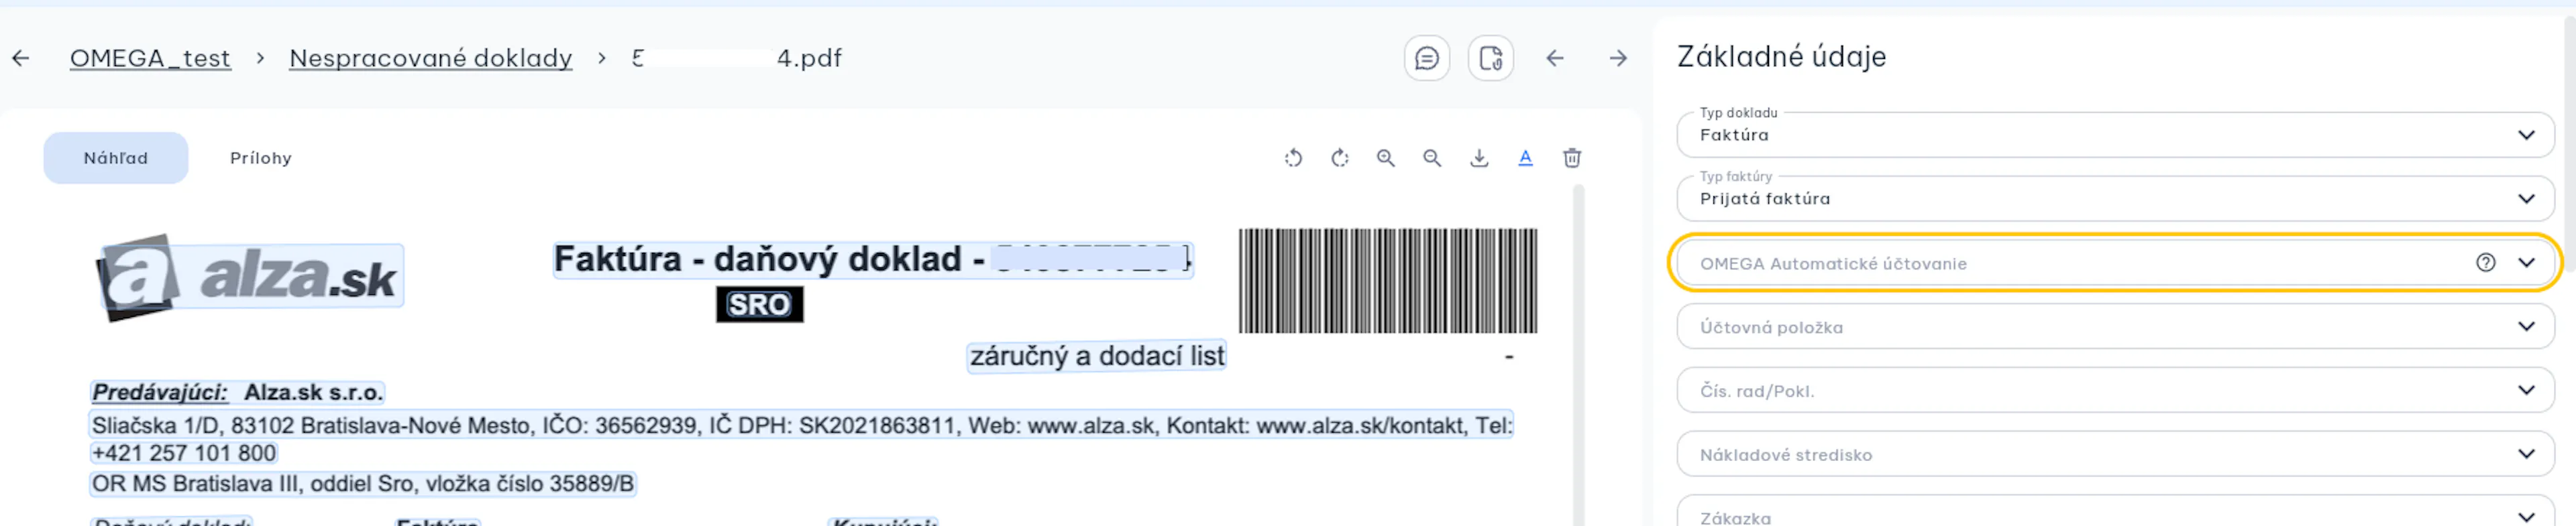Rotate the preview counterclockwise

click(1293, 157)
